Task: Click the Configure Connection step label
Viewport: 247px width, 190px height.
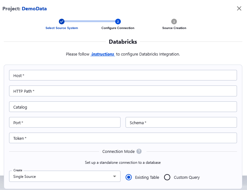Action: pos(118,28)
